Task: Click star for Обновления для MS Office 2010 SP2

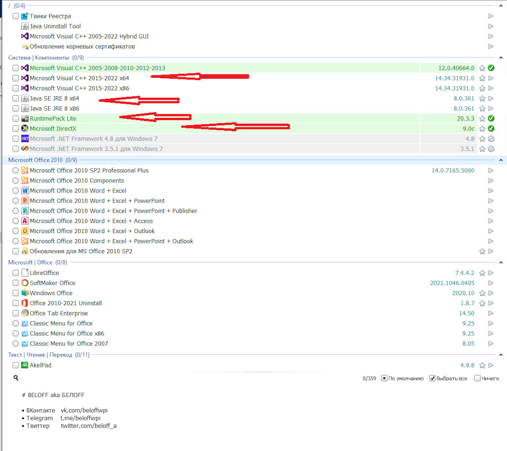Action: [482, 251]
